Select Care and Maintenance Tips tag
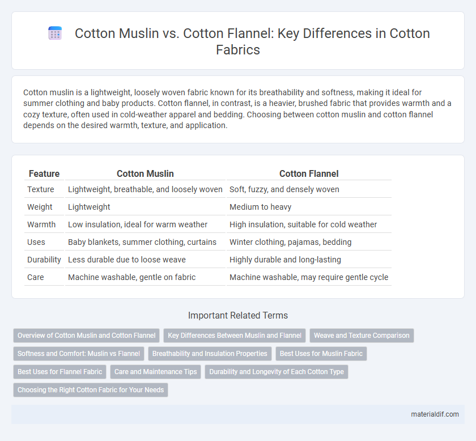This screenshot has width=476, height=441. click(155, 372)
